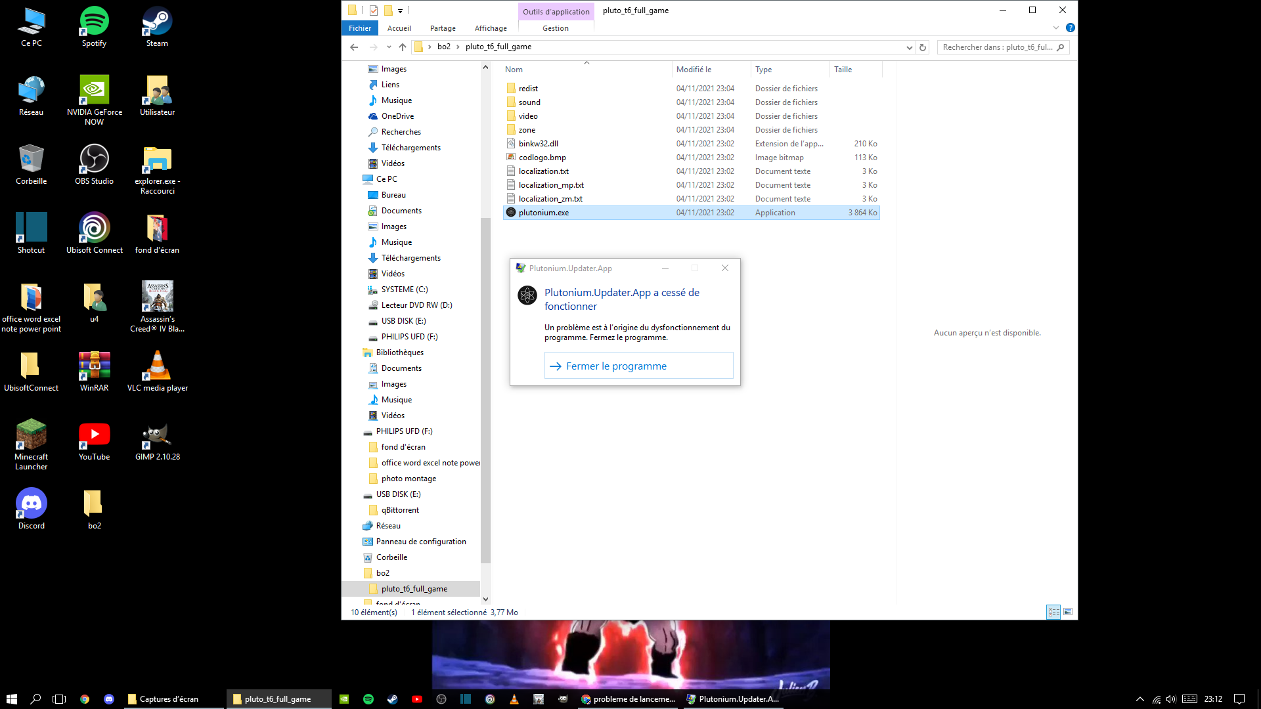Click the Explorer help question-mark icon
The width and height of the screenshot is (1261, 709).
tap(1071, 28)
